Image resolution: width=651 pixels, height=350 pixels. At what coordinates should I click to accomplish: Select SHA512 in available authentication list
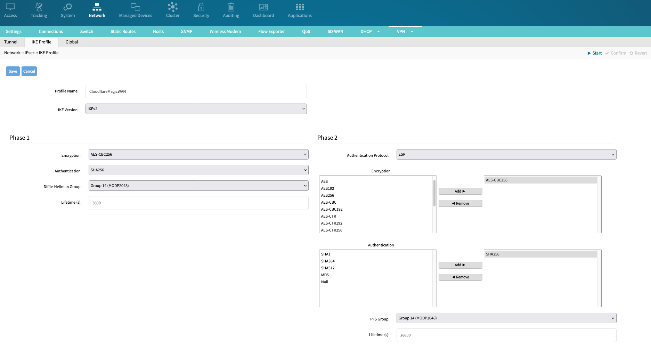point(376,268)
